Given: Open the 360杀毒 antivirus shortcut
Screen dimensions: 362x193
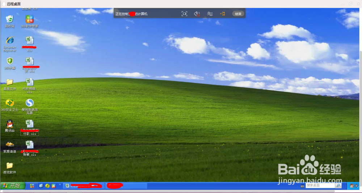Looking at the screenshot, I should tap(10, 63).
